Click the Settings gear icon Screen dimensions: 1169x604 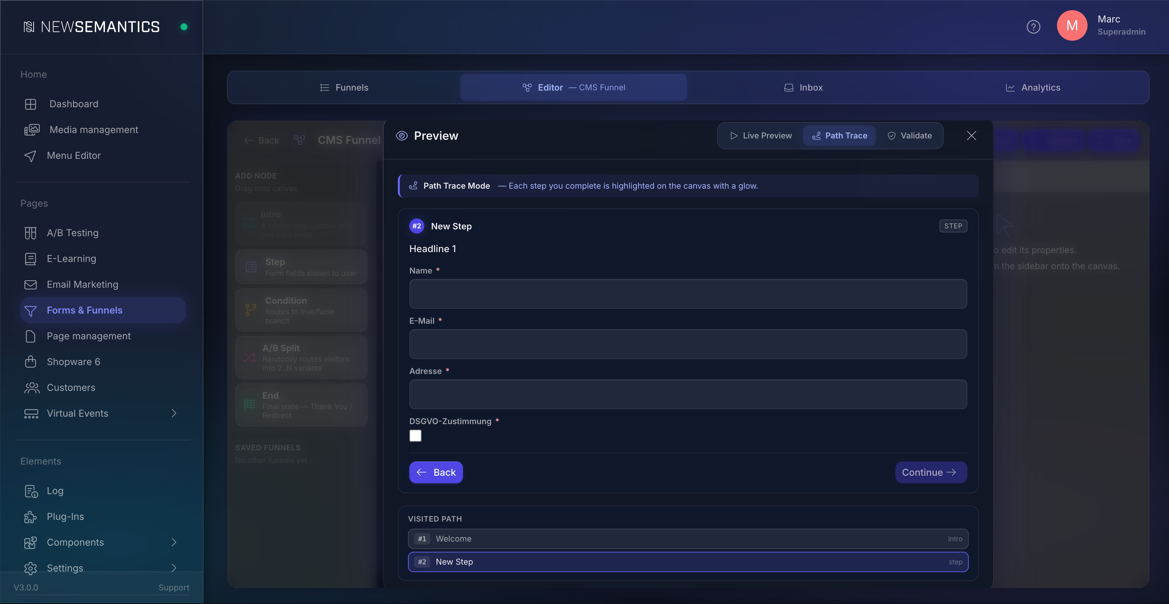31,568
